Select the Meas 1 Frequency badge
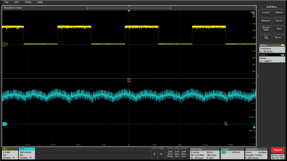The width and height of the screenshot is (287, 161). pyautogui.click(x=272, y=48)
